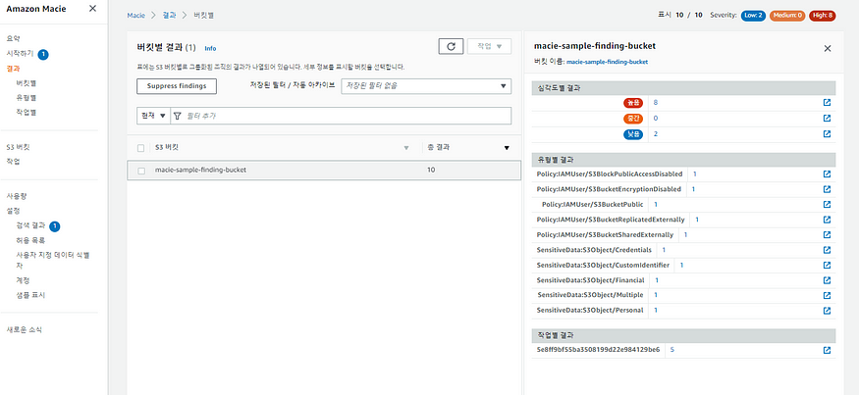Click the blue badge next to 검색 결과

54,226
